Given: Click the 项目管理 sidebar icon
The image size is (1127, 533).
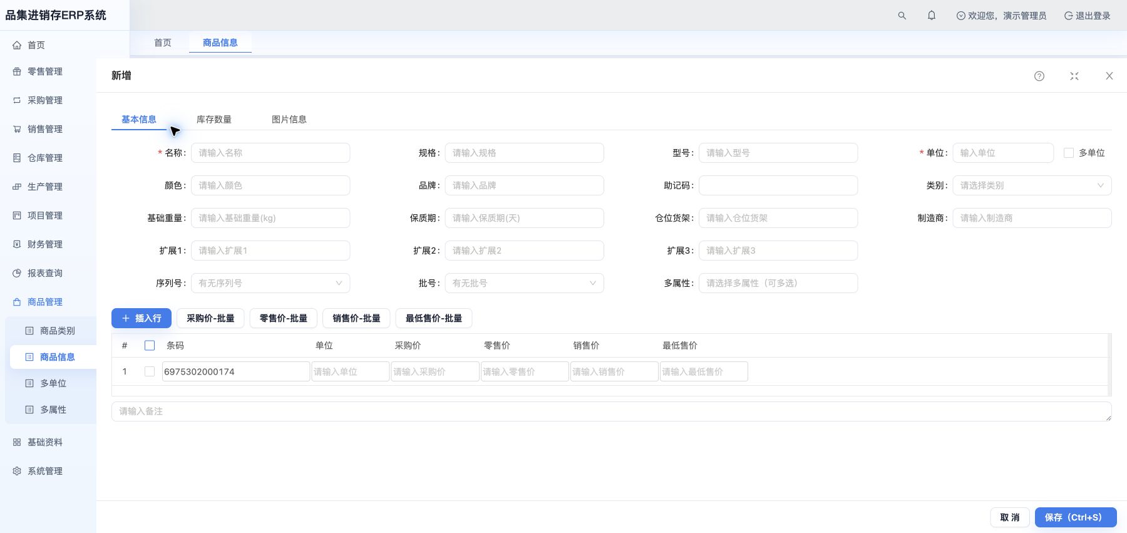Looking at the screenshot, I should (x=17, y=215).
